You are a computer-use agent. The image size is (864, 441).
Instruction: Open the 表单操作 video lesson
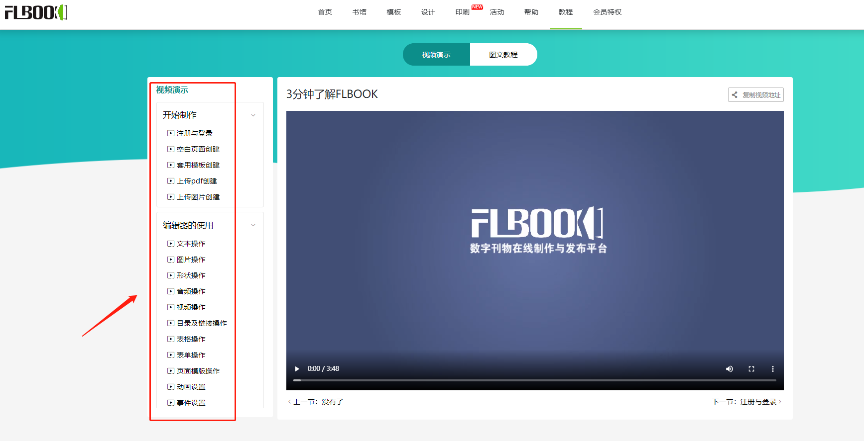tap(191, 355)
